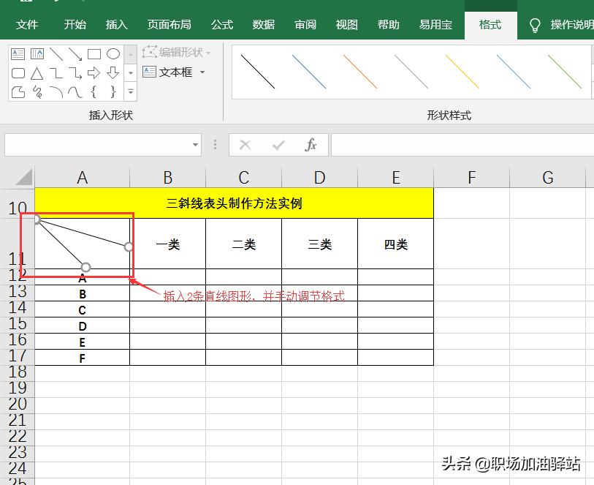The height and width of the screenshot is (485, 594).
Task: Select the curved arc shape tool
Action: coord(57,91)
